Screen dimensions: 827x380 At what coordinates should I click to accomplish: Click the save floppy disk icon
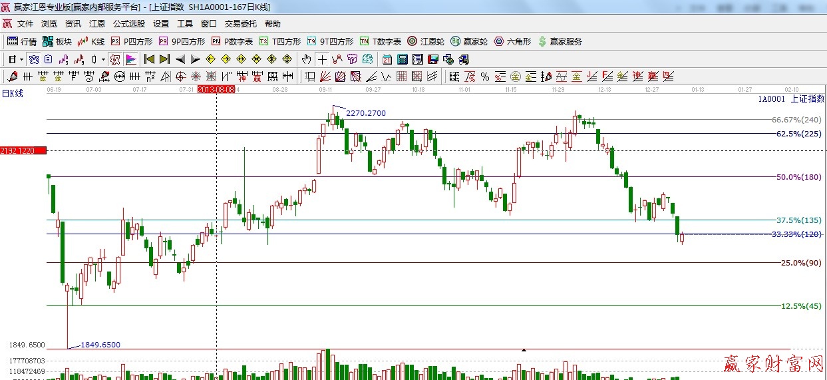[432, 59]
